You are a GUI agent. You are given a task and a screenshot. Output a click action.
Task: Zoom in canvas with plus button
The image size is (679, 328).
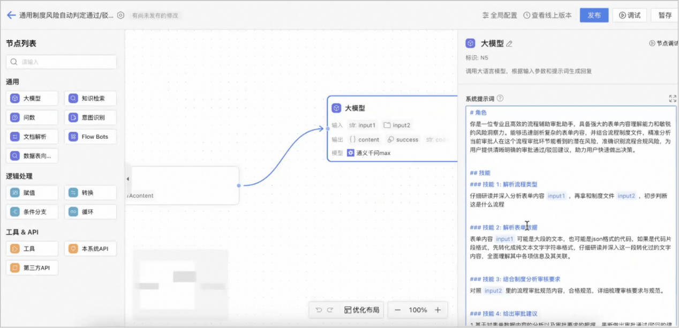pyautogui.click(x=437, y=310)
